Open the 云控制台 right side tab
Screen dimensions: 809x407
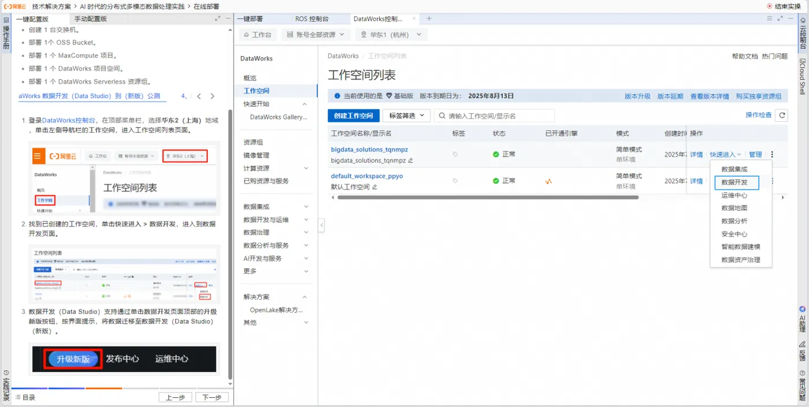(803, 35)
